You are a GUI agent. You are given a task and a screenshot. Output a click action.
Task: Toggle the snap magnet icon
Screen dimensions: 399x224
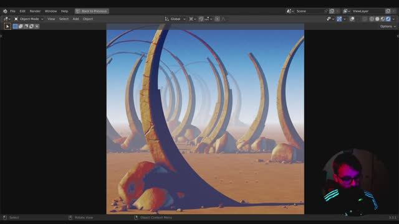[201, 19]
